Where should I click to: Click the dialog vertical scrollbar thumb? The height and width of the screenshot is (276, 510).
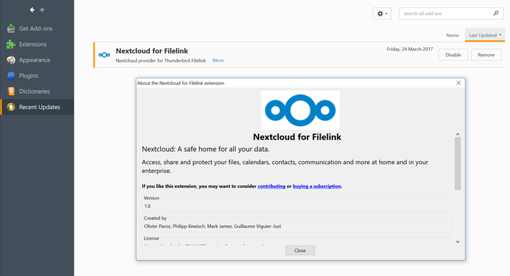(x=458, y=163)
